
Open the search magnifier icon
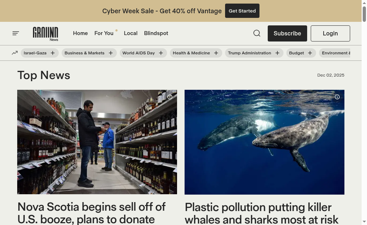pos(257,33)
